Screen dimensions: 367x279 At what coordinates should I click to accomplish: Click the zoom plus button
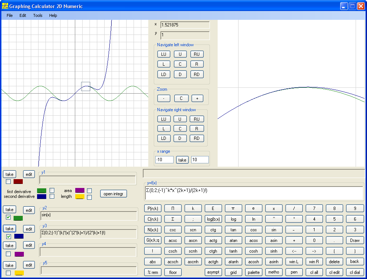(x=197, y=98)
